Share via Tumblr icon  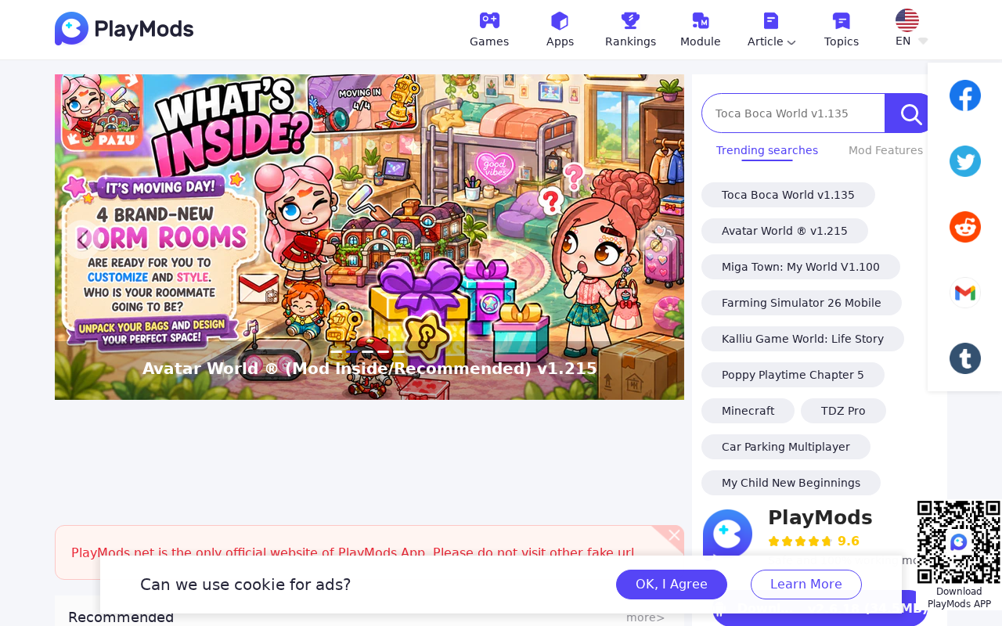point(965,358)
